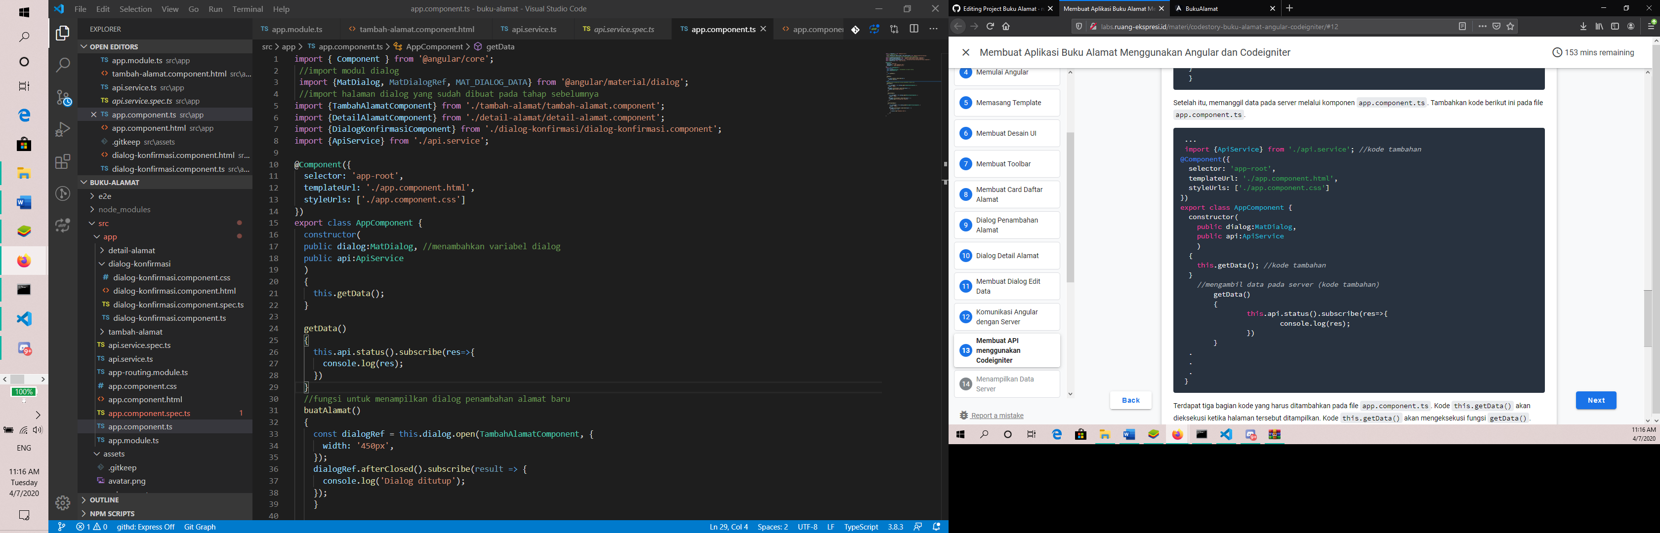Switch to api.service.spec.ts editor tab
This screenshot has height=533, width=1660.
tap(623, 29)
